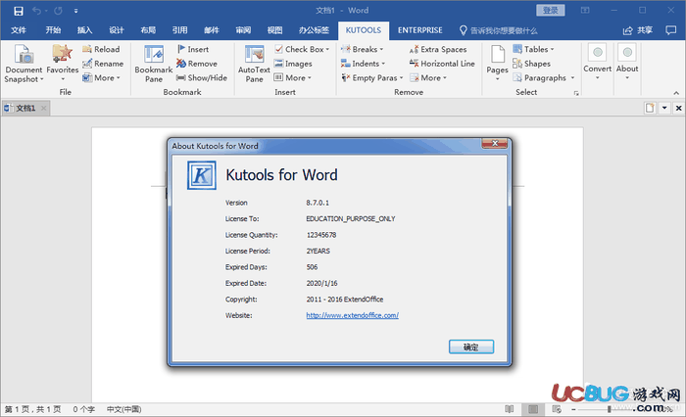Open the About menu button
686x417 pixels.
pyautogui.click(x=627, y=62)
